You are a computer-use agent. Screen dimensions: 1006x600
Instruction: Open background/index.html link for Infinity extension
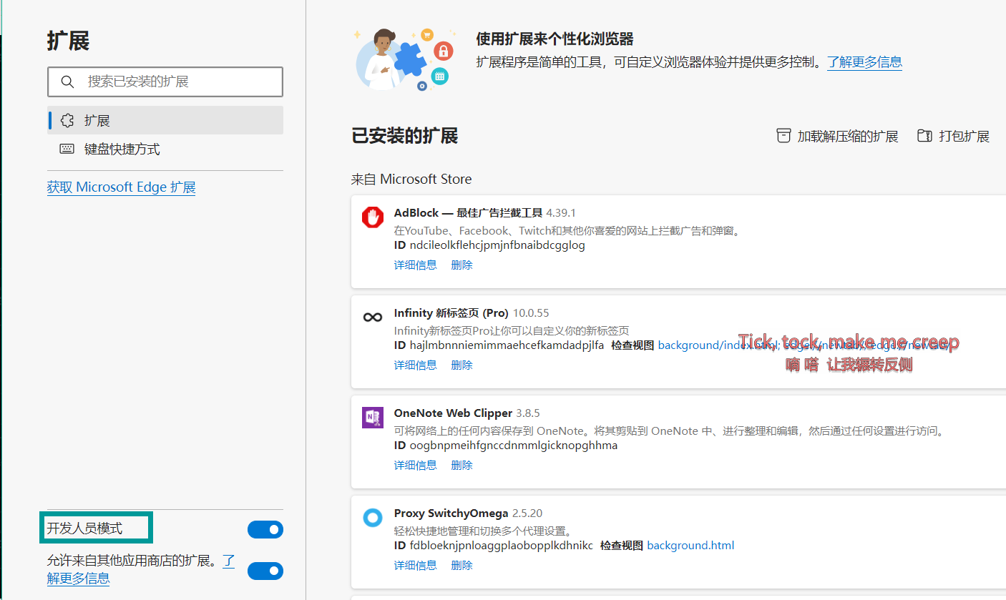708,345
